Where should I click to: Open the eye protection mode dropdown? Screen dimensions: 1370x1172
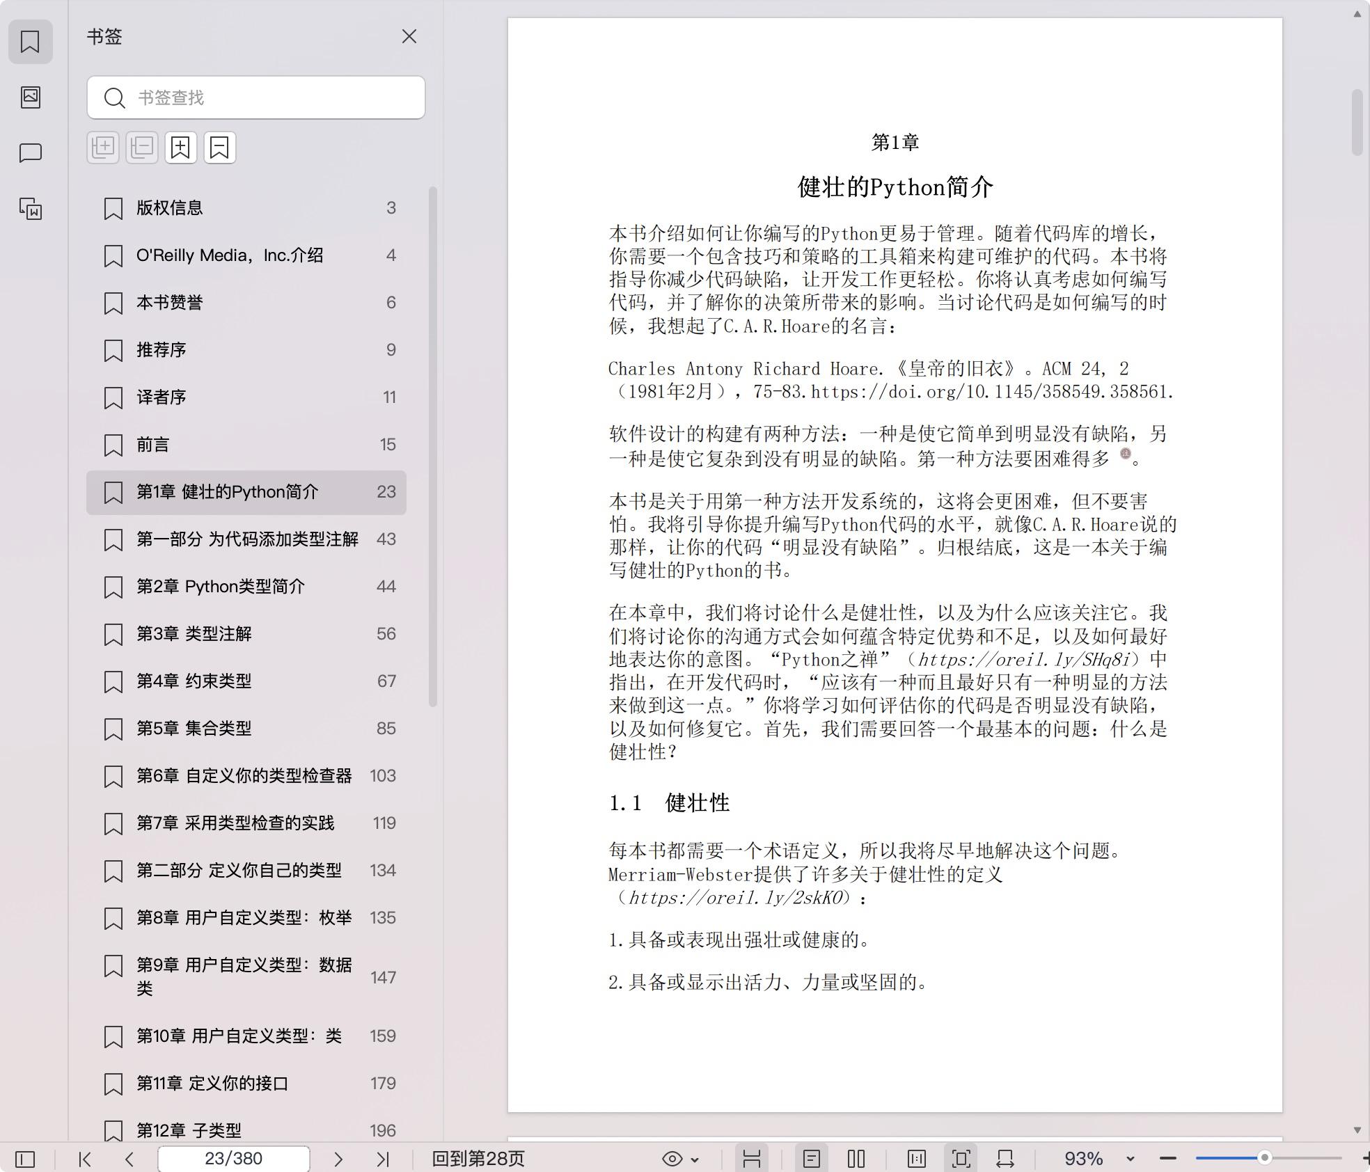[x=680, y=1159]
